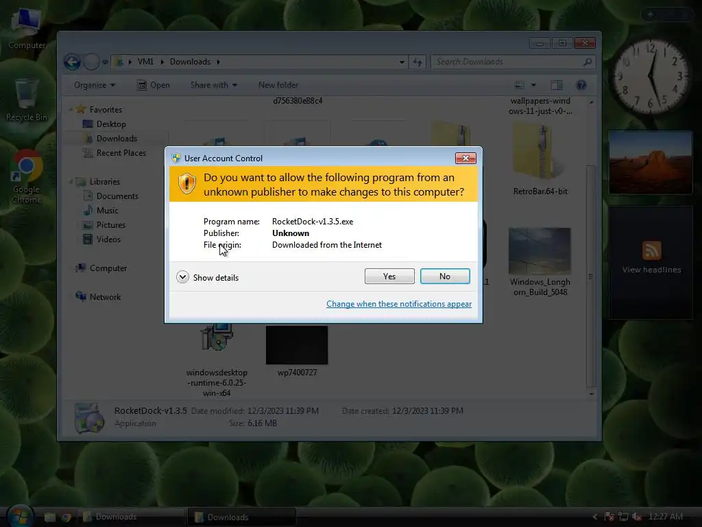Click volume tray icon

pyautogui.click(x=636, y=517)
